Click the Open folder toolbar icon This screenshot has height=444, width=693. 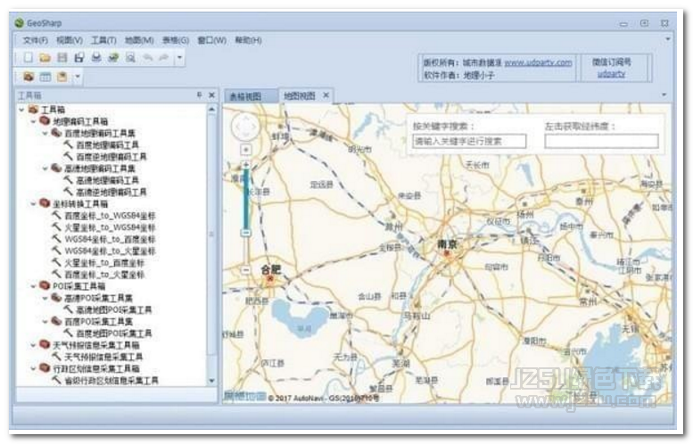pyautogui.click(x=45, y=57)
